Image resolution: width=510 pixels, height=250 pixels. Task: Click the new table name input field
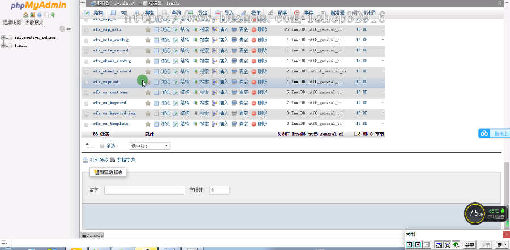[144, 190]
